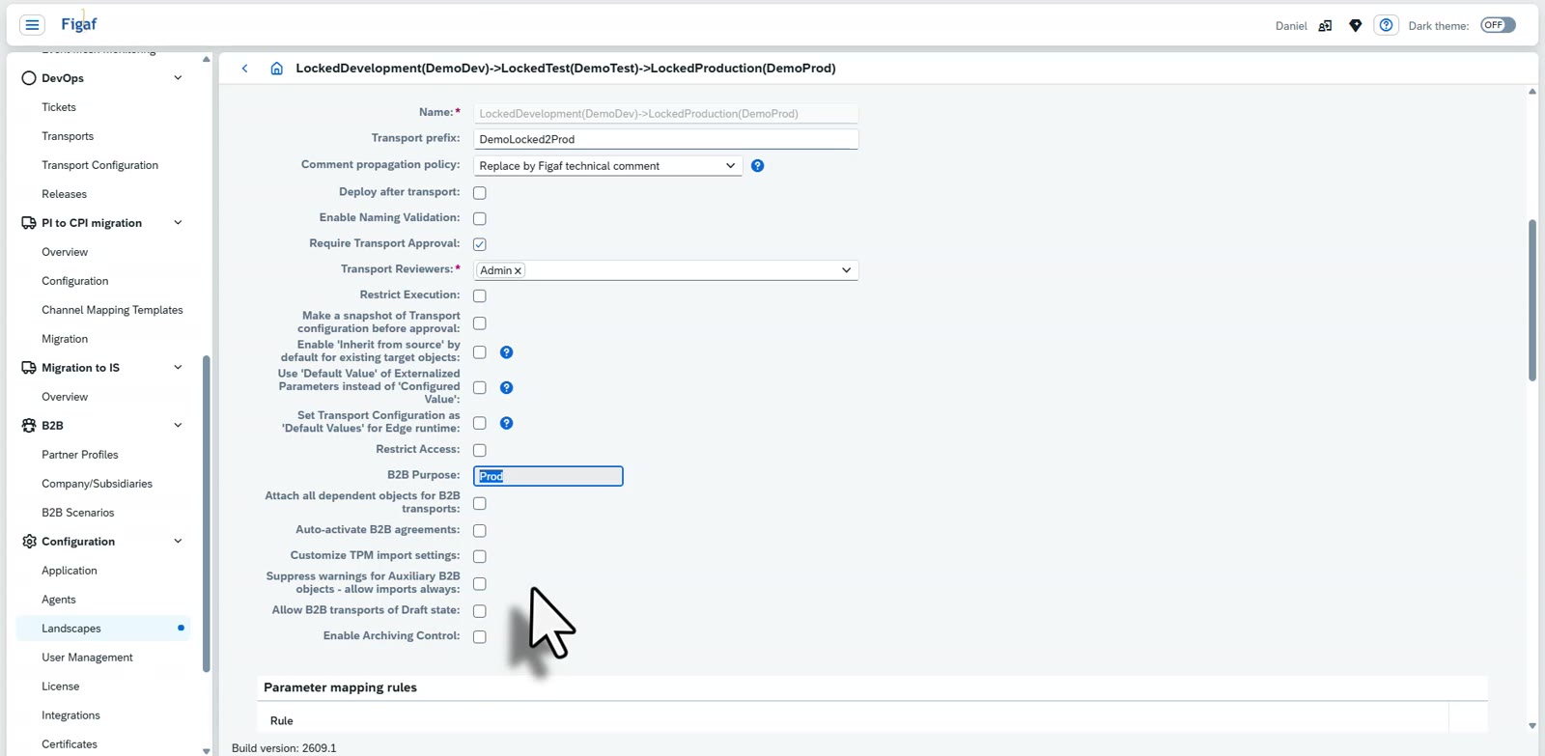The width and height of the screenshot is (1545, 756).
Task: Open Channel Mapping Templates
Action: pos(112,310)
